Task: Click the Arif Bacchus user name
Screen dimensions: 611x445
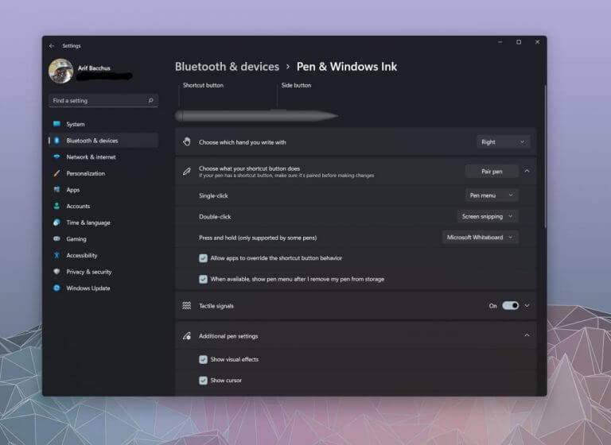Action: (x=94, y=68)
